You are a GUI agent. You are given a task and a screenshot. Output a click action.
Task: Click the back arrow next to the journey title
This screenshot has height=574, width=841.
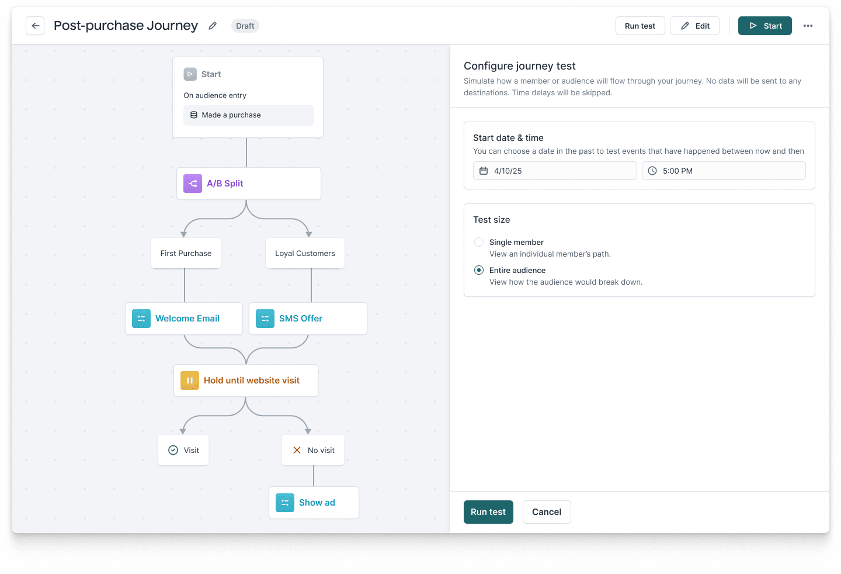tap(35, 26)
